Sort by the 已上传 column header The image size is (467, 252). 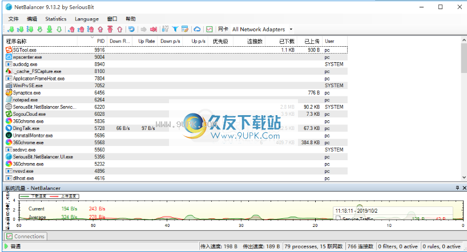[x=309, y=41]
